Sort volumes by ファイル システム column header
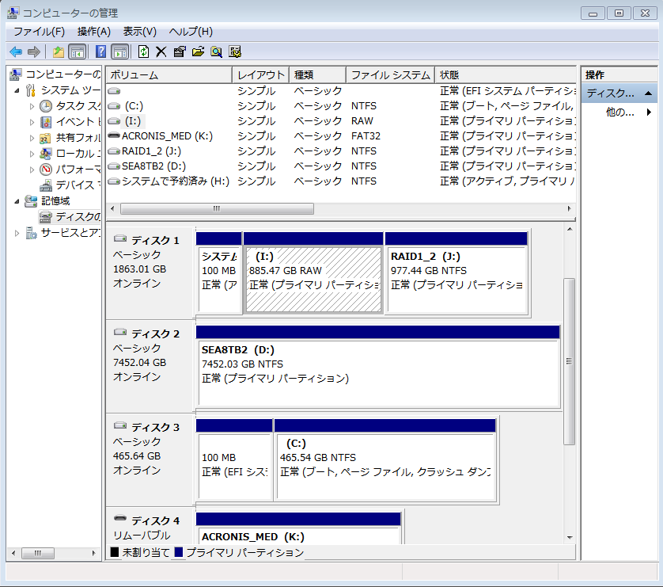 [x=389, y=75]
